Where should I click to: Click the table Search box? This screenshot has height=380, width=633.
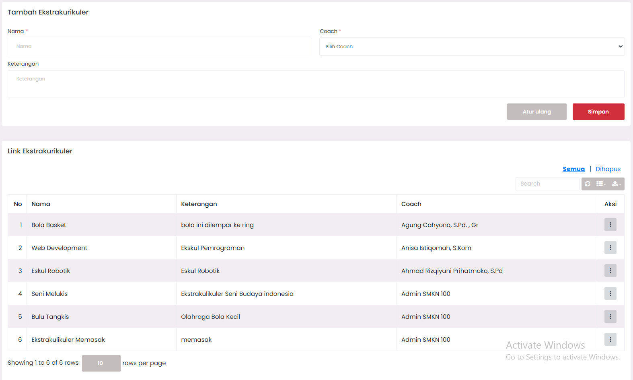[x=547, y=184]
